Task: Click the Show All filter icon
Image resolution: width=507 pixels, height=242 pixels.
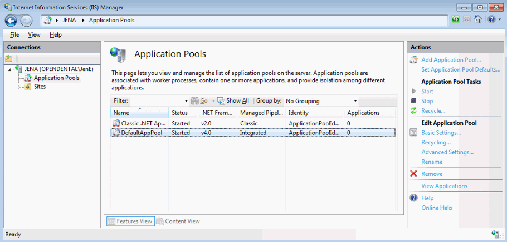Action: [221, 101]
